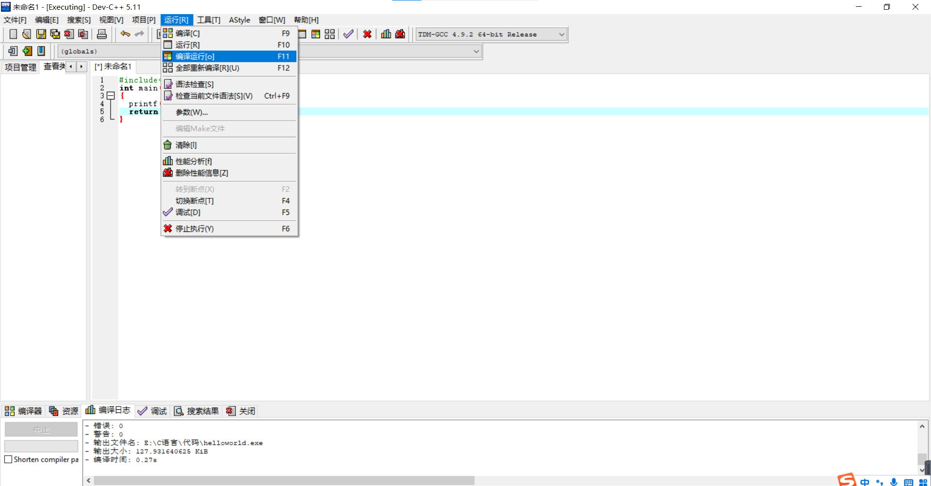
Task: Switch to the 编译日志 bottom tab
Action: click(x=108, y=410)
